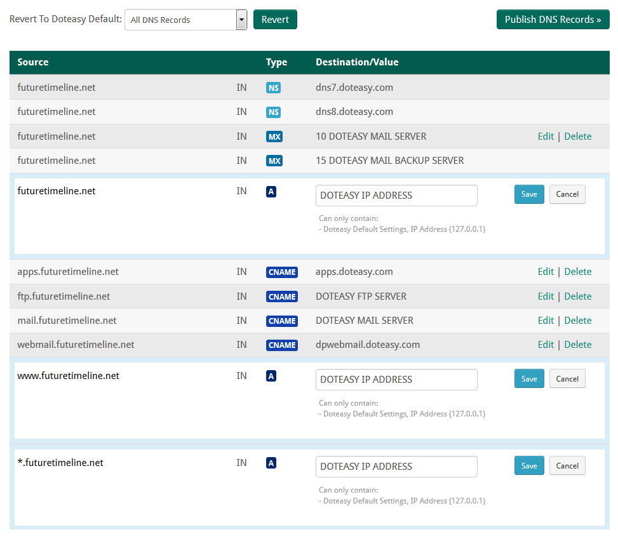Cancel editing www.futuretimeline.net A record
The image size is (618, 539).
coord(567,378)
